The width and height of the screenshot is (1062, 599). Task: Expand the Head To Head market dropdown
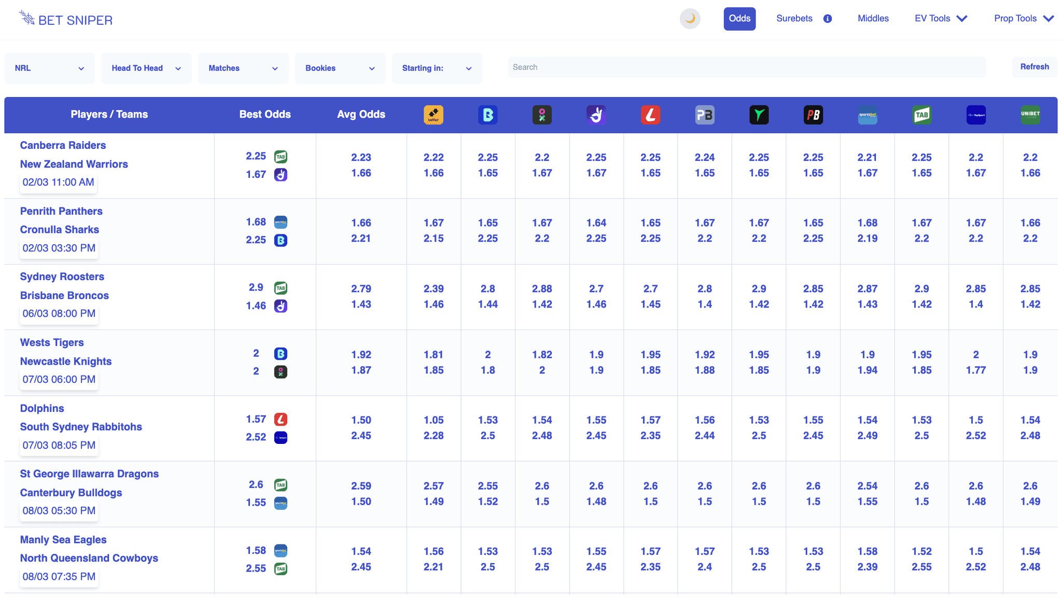tap(146, 68)
